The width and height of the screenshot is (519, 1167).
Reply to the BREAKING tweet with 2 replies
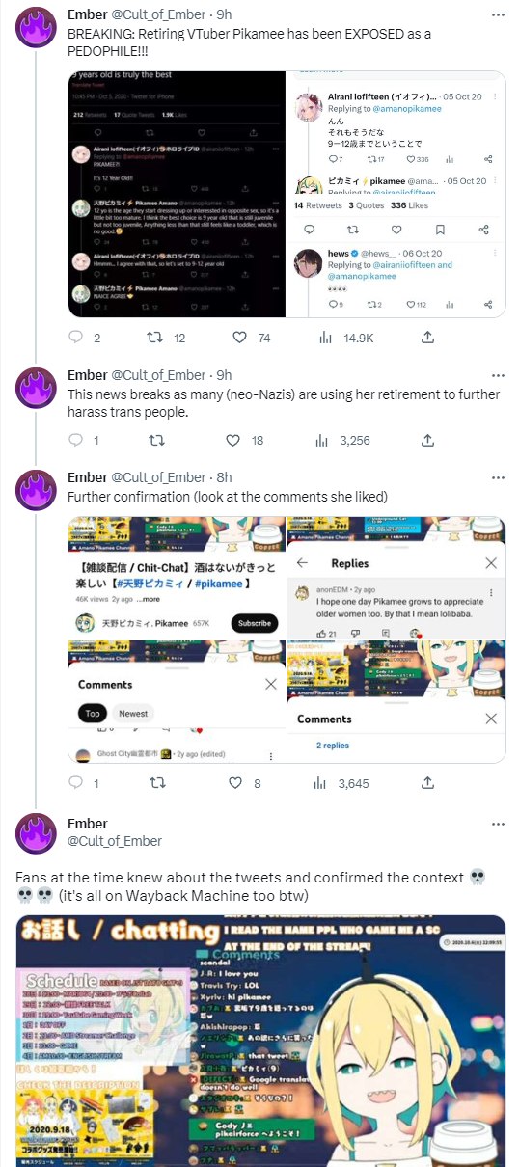[x=76, y=338]
